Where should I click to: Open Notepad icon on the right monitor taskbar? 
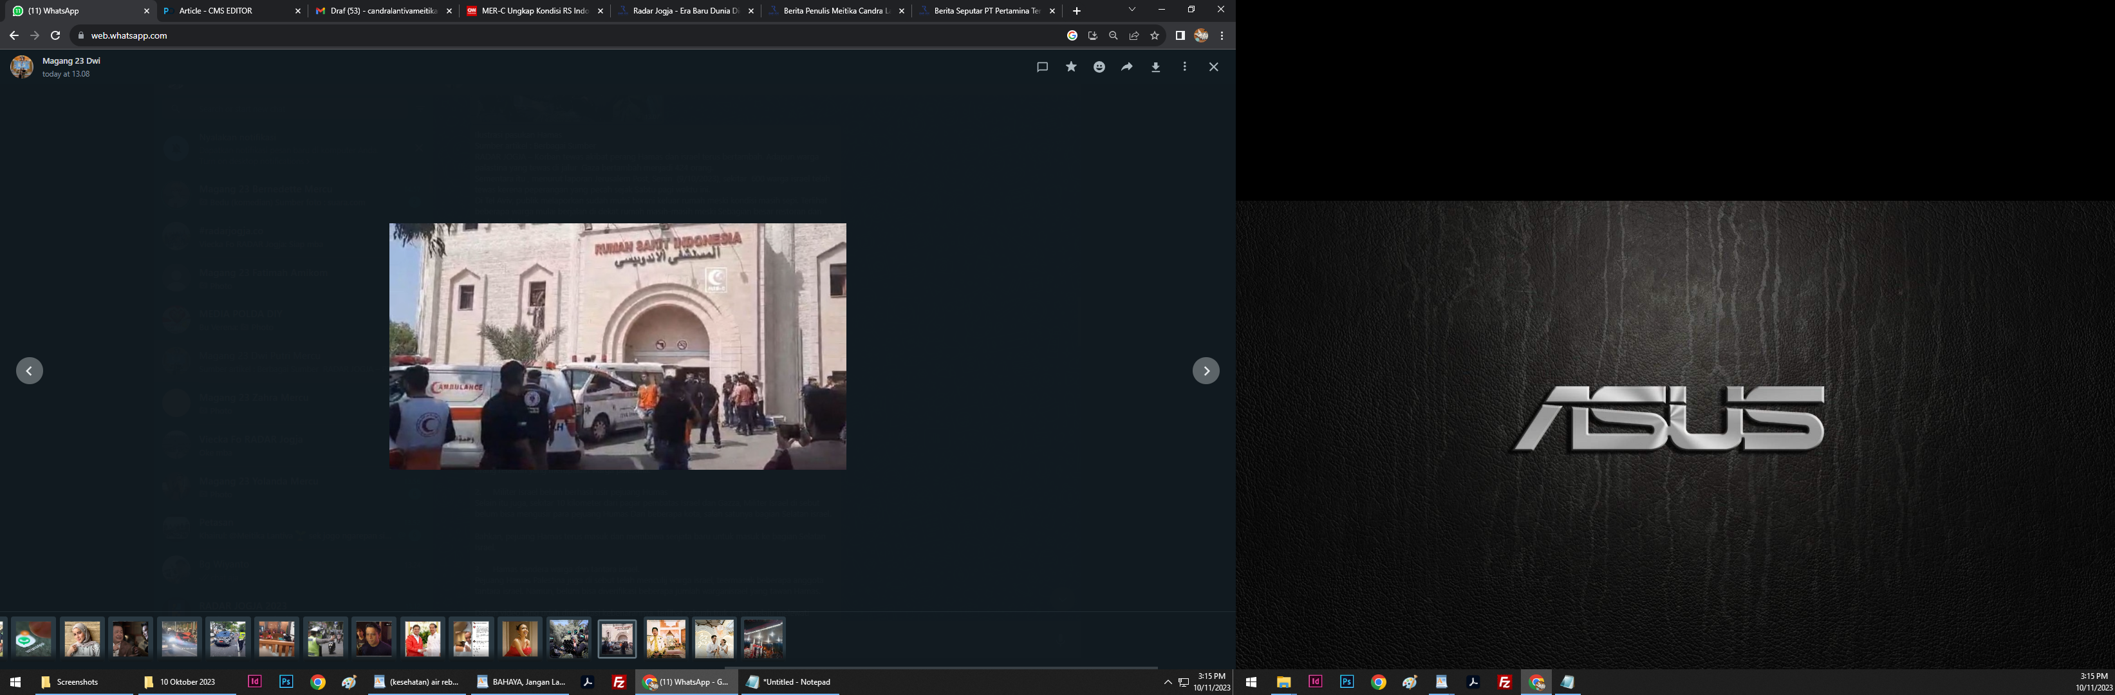point(1567,682)
